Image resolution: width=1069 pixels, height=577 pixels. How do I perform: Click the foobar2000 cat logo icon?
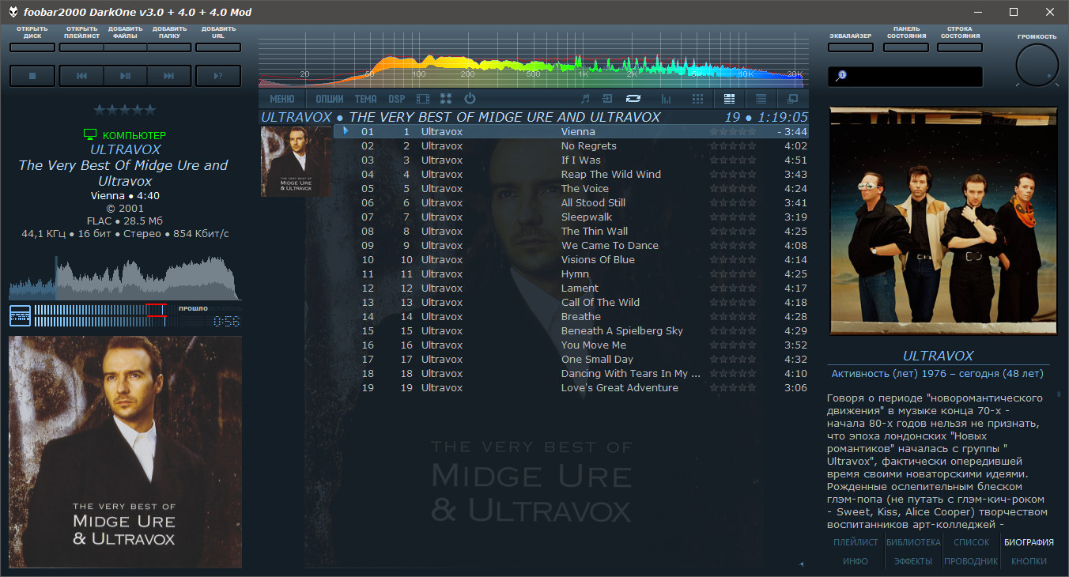(13, 11)
